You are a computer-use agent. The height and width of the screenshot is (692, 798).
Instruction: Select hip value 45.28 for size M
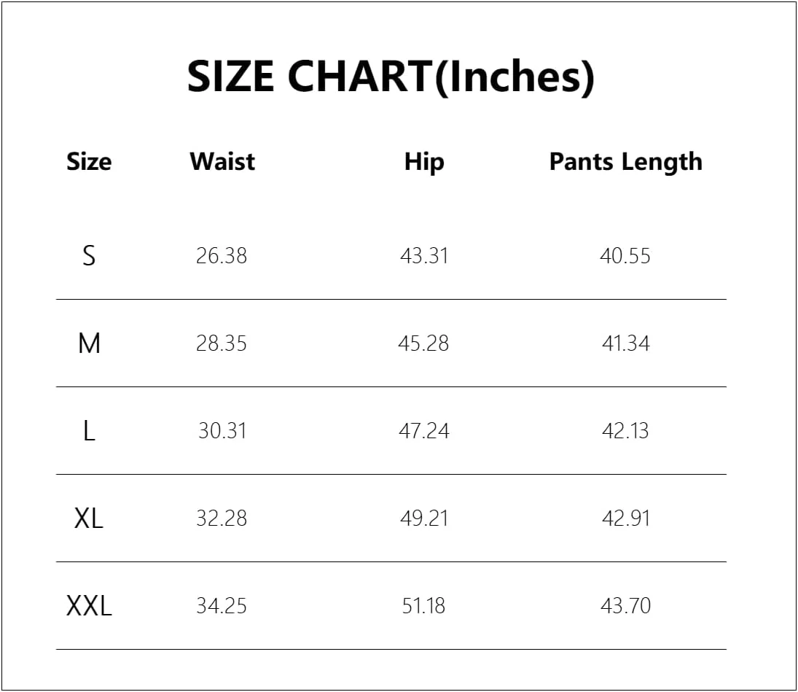click(x=423, y=343)
